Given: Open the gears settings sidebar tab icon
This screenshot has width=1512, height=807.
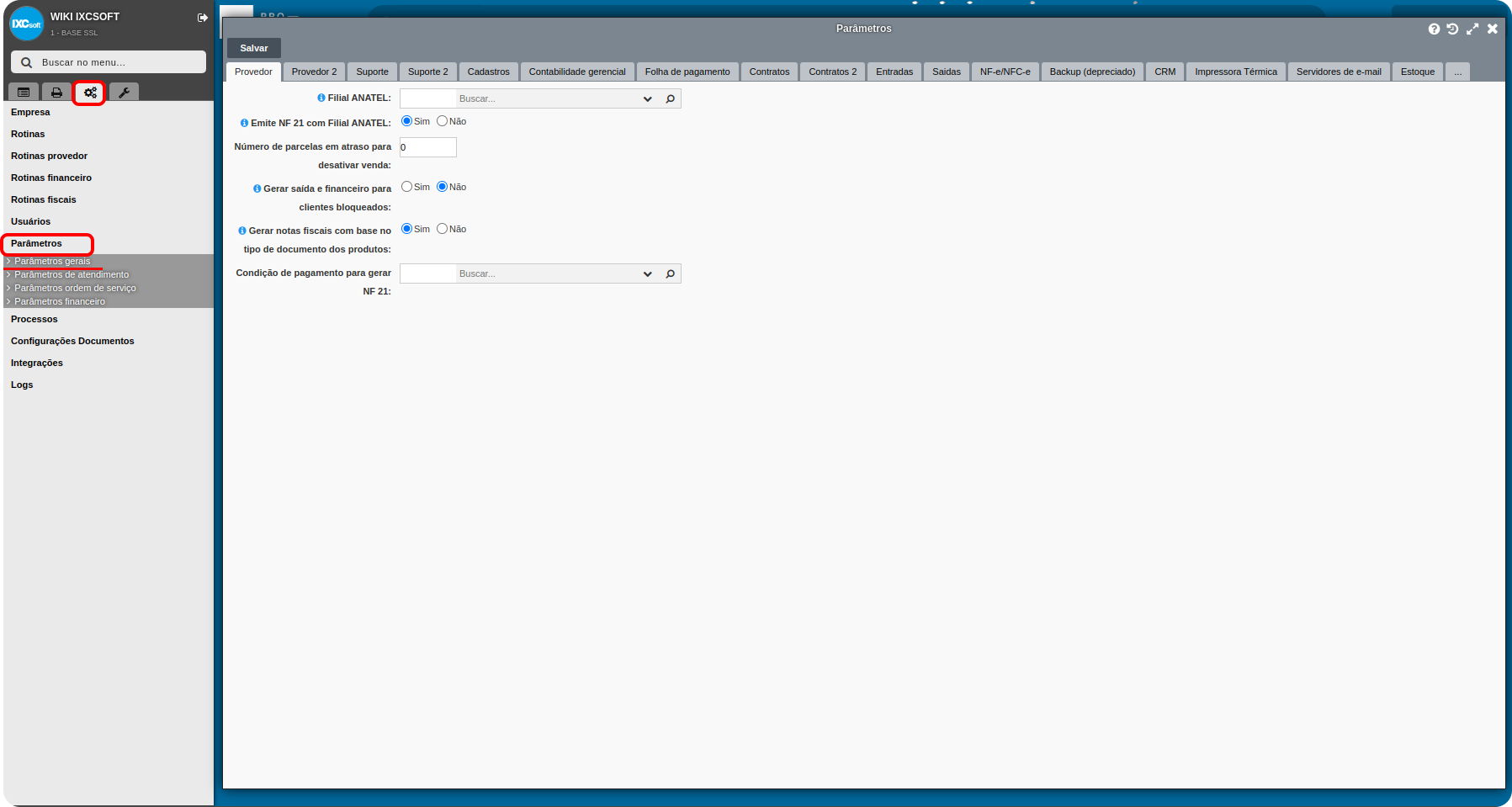Looking at the screenshot, I should (x=90, y=93).
